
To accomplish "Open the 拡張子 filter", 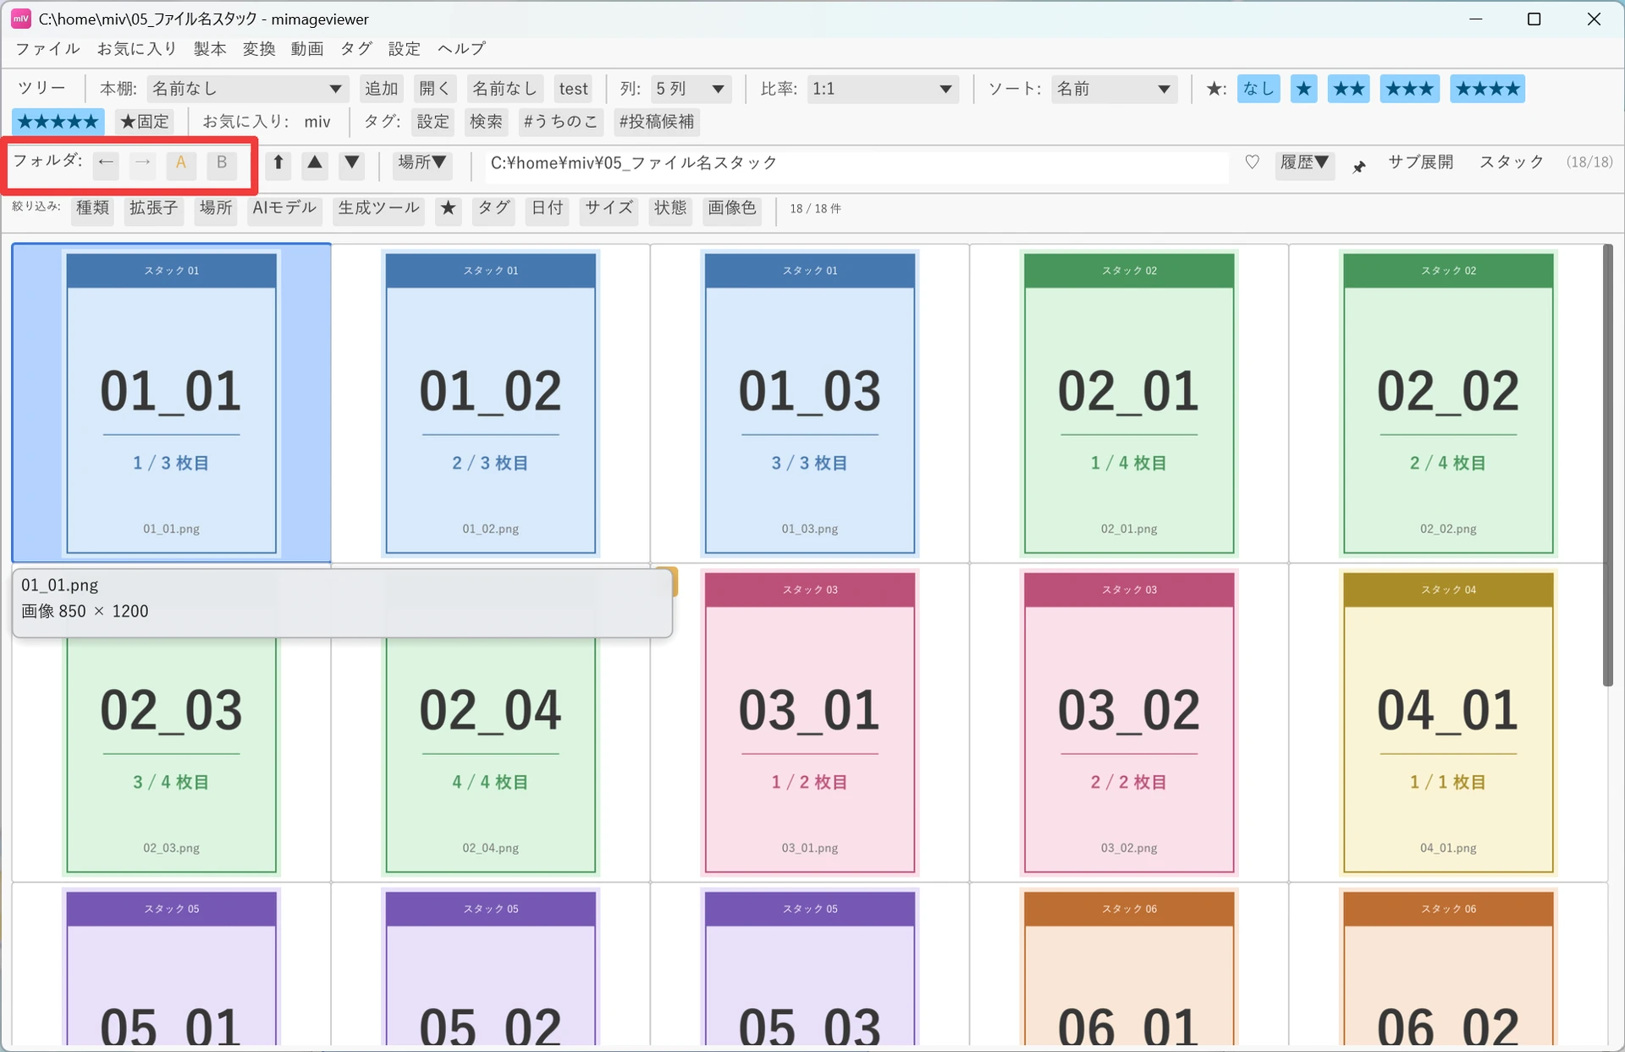I will coord(154,208).
